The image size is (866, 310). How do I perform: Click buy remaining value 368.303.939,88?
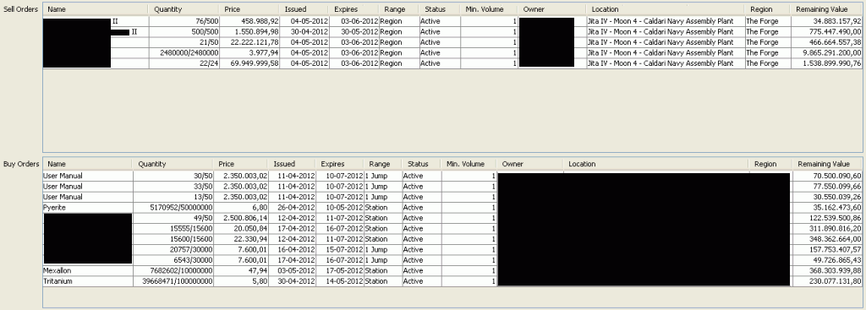(835, 271)
